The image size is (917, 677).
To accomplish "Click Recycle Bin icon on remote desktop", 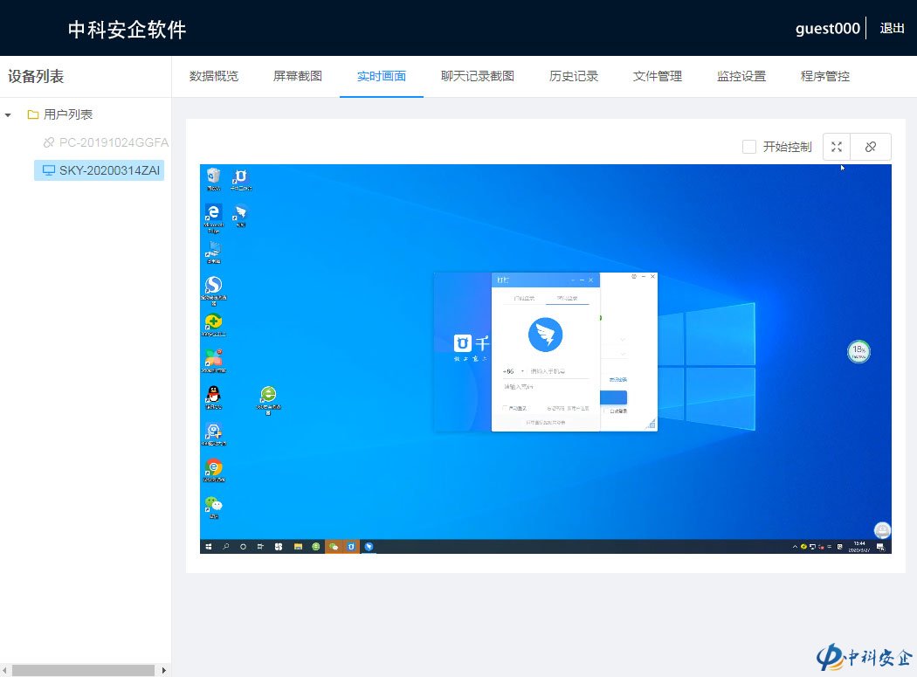I will click(213, 178).
